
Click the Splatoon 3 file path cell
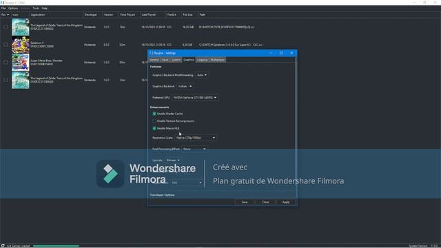[231, 45]
